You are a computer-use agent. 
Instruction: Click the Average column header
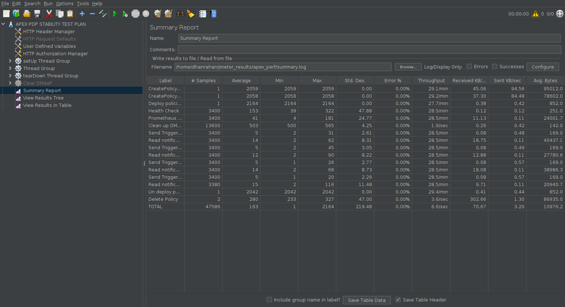pyautogui.click(x=241, y=80)
